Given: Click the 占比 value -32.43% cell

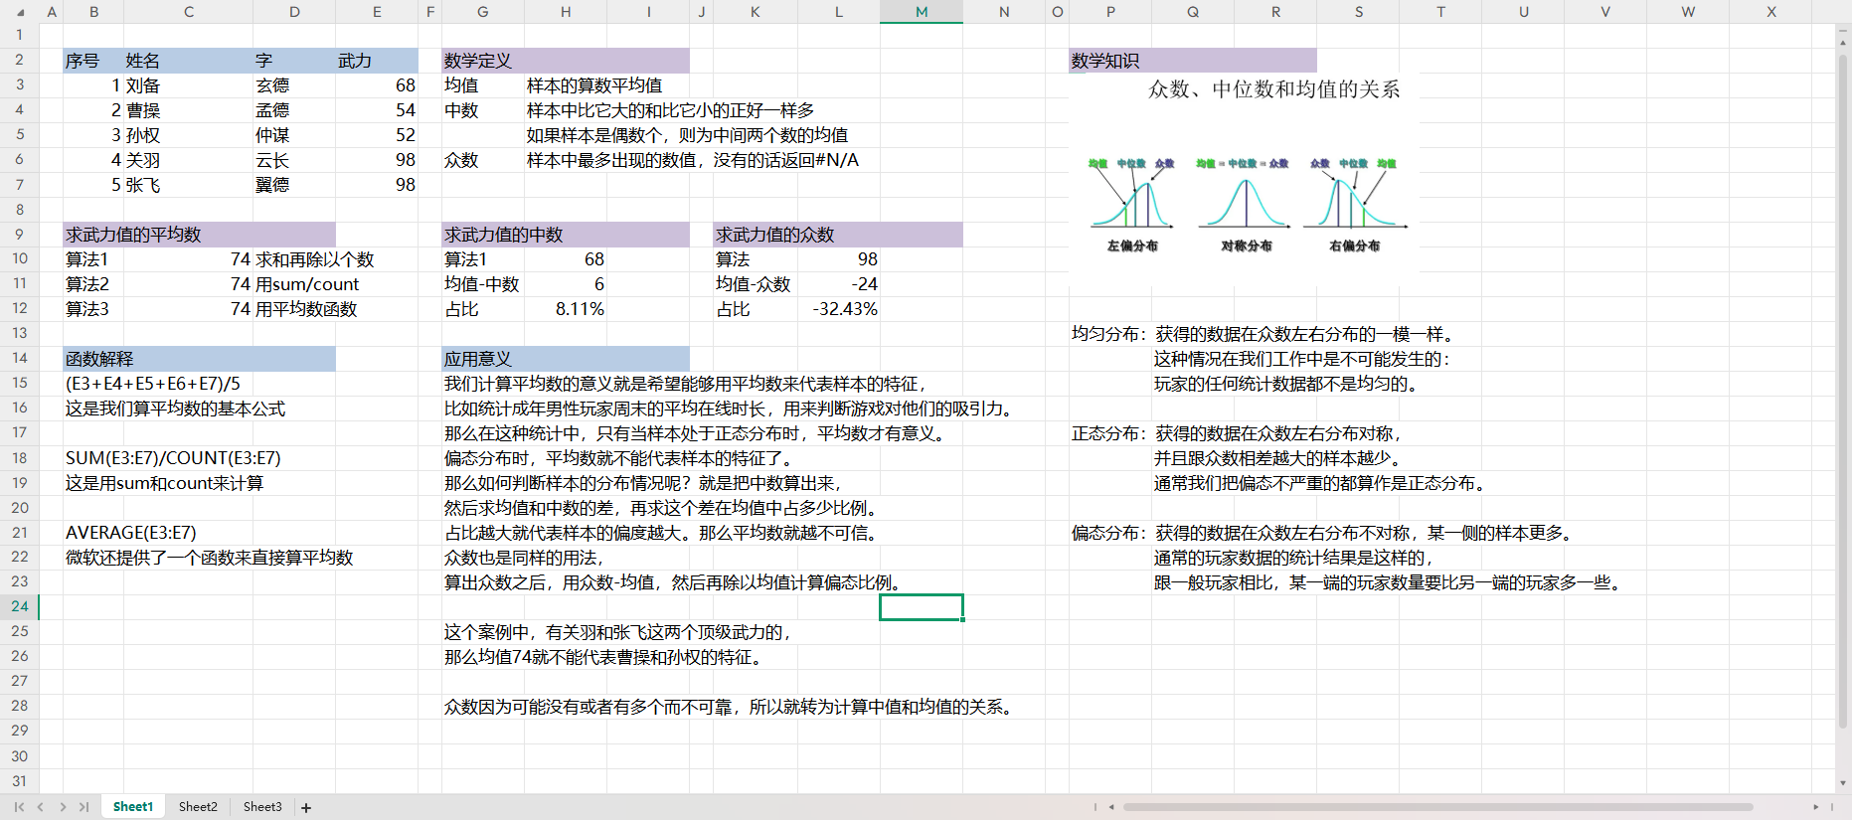Looking at the screenshot, I should 844,309.
